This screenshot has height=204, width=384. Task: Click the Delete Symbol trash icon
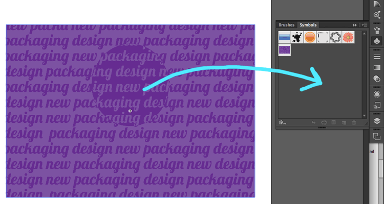coord(354,122)
